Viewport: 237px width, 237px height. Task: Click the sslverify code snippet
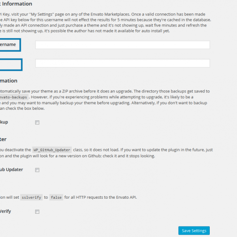[31, 197]
